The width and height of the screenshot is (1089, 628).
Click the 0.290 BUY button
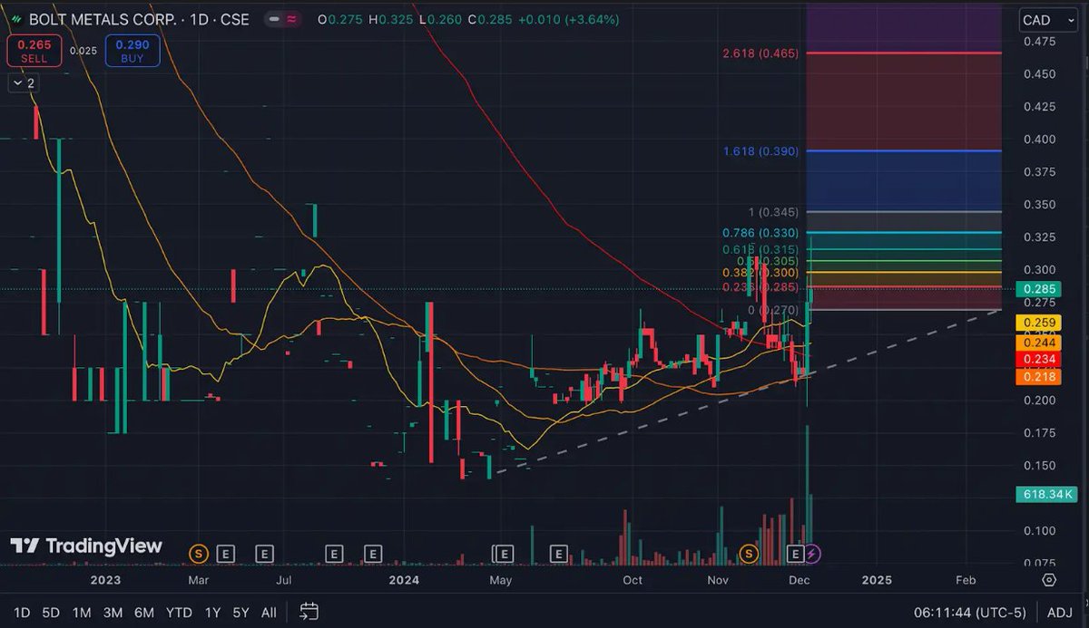[x=132, y=51]
